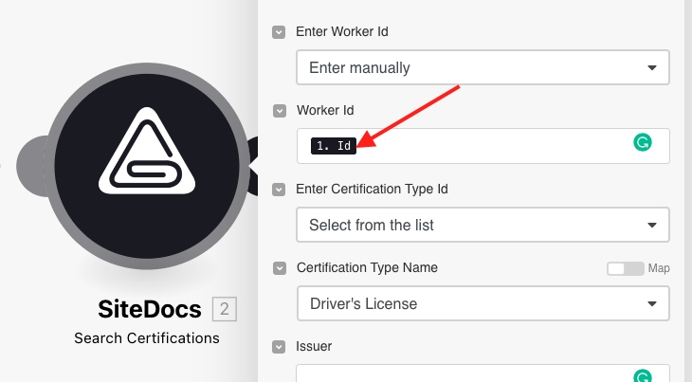Image resolution: width=692 pixels, height=382 pixels.
Task: Click the SiteDocs module title
Action: (x=150, y=309)
